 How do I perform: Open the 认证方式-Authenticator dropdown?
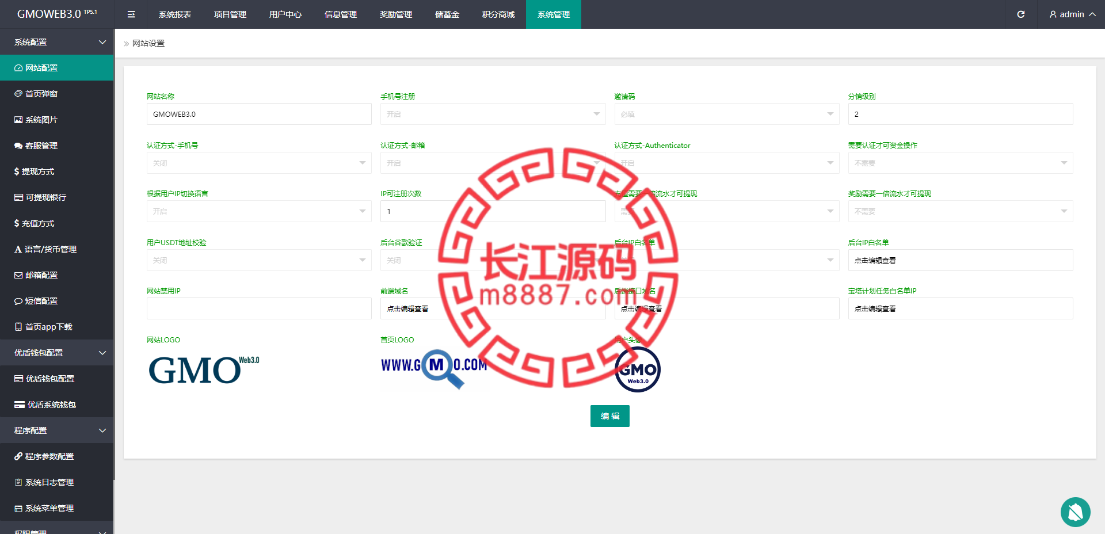click(x=726, y=163)
